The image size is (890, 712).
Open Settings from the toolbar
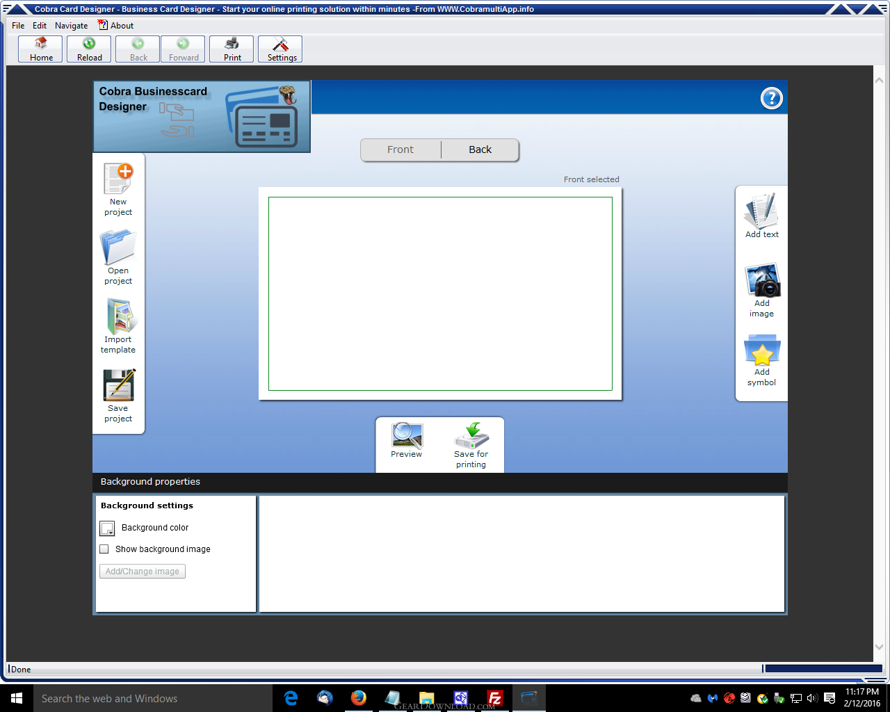click(280, 49)
